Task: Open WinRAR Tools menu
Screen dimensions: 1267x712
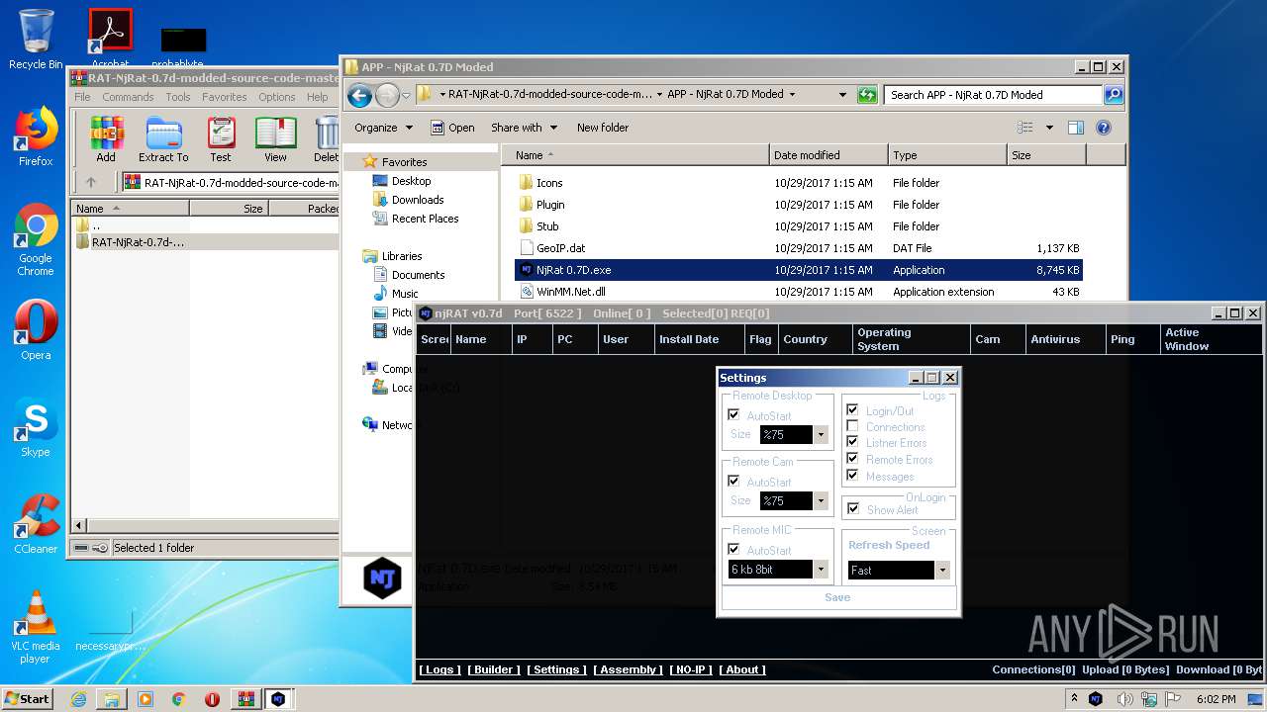Action: tap(178, 97)
